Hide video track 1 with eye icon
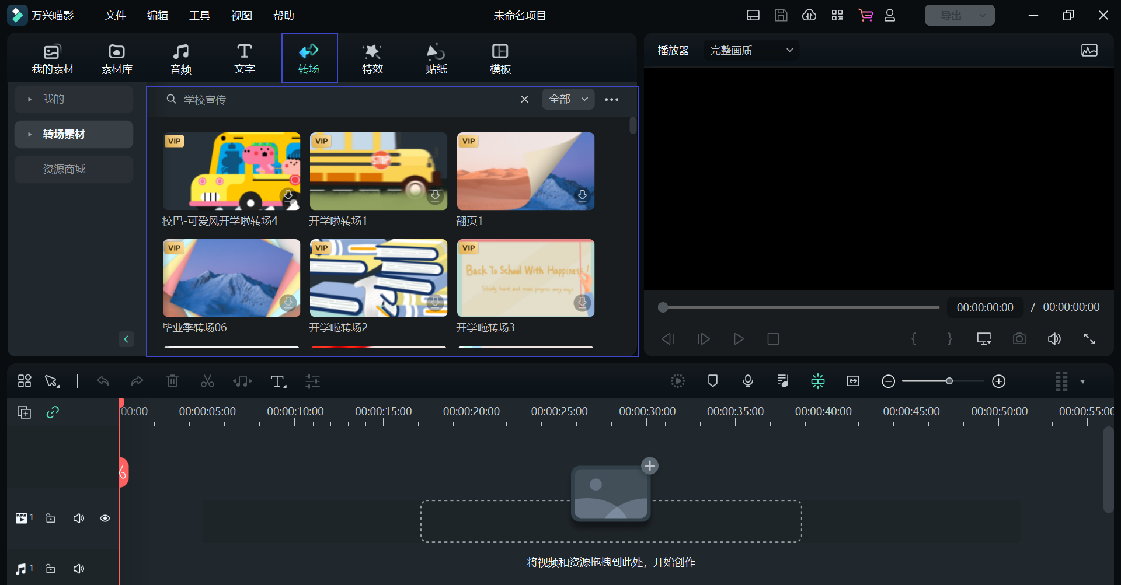 [x=105, y=519]
